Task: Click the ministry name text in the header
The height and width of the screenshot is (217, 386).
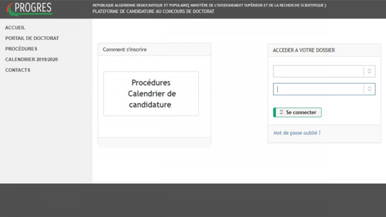Action: pos(258,5)
